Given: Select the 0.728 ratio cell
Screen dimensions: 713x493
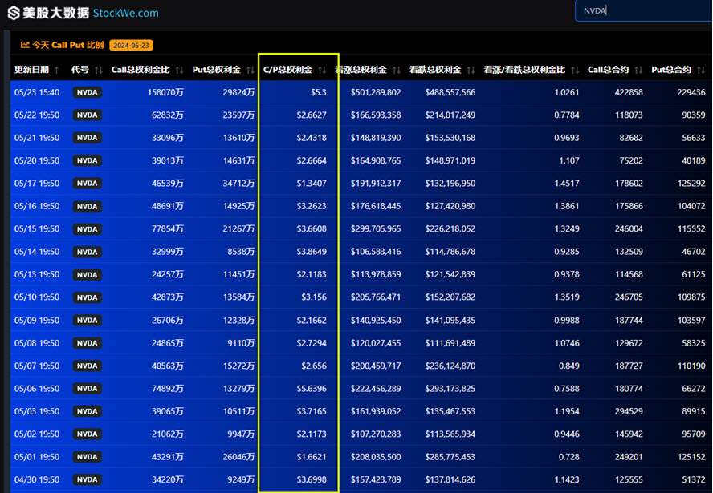Looking at the screenshot, I should [x=568, y=457].
